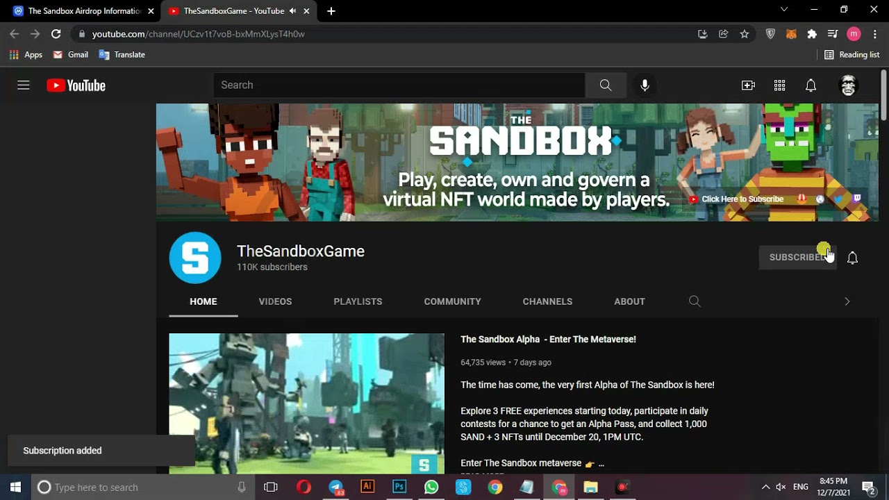Screen dimensions: 889x500
Task: Open the YouTube apps grid icon
Action: click(x=779, y=85)
